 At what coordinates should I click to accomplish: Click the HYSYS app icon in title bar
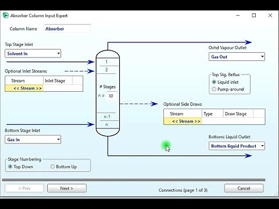[x=6, y=16]
